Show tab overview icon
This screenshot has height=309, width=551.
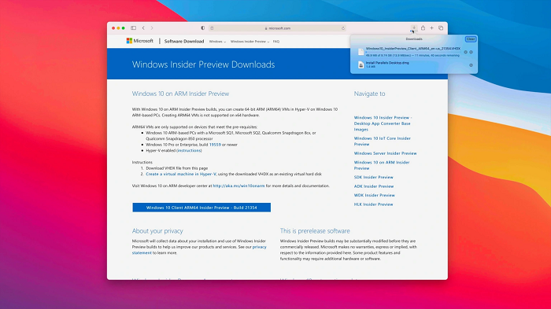(x=441, y=28)
